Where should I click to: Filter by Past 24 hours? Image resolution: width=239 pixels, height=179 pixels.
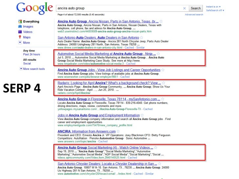[x=32, y=54]
